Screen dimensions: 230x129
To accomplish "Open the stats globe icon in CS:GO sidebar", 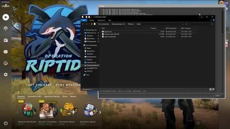I will coord(6,63).
